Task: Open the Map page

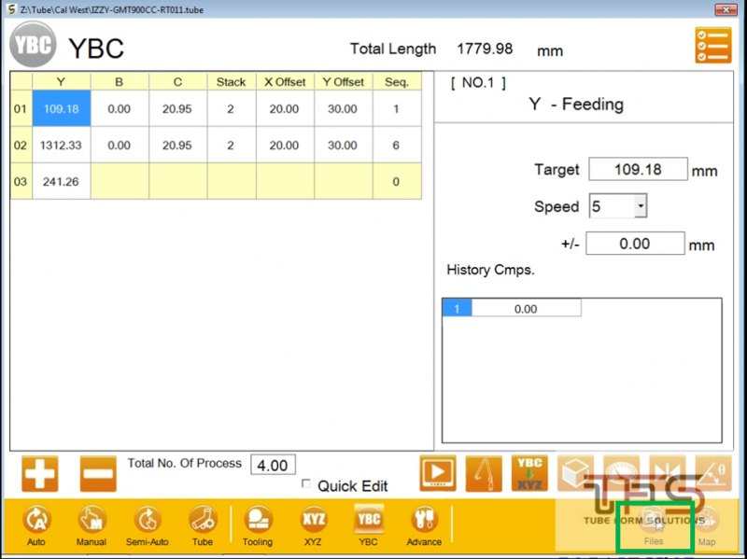Action: [707, 525]
